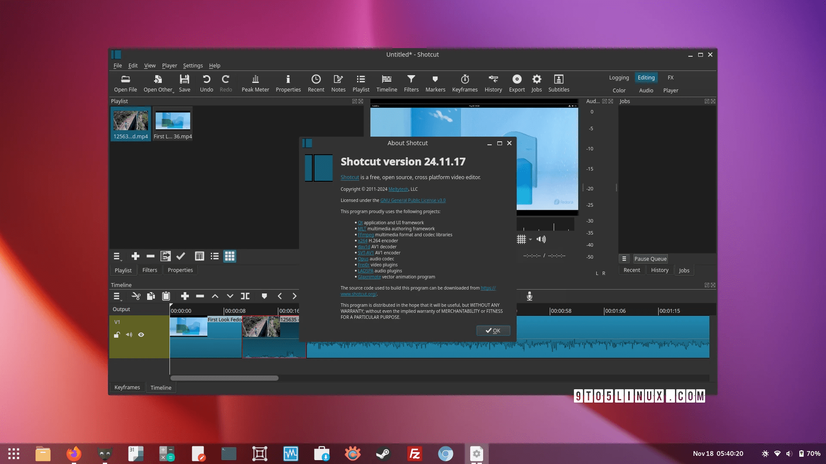Mute the V1 track audio
The width and height of the screenshot is (826, 464).
click(x=129, y=335)
